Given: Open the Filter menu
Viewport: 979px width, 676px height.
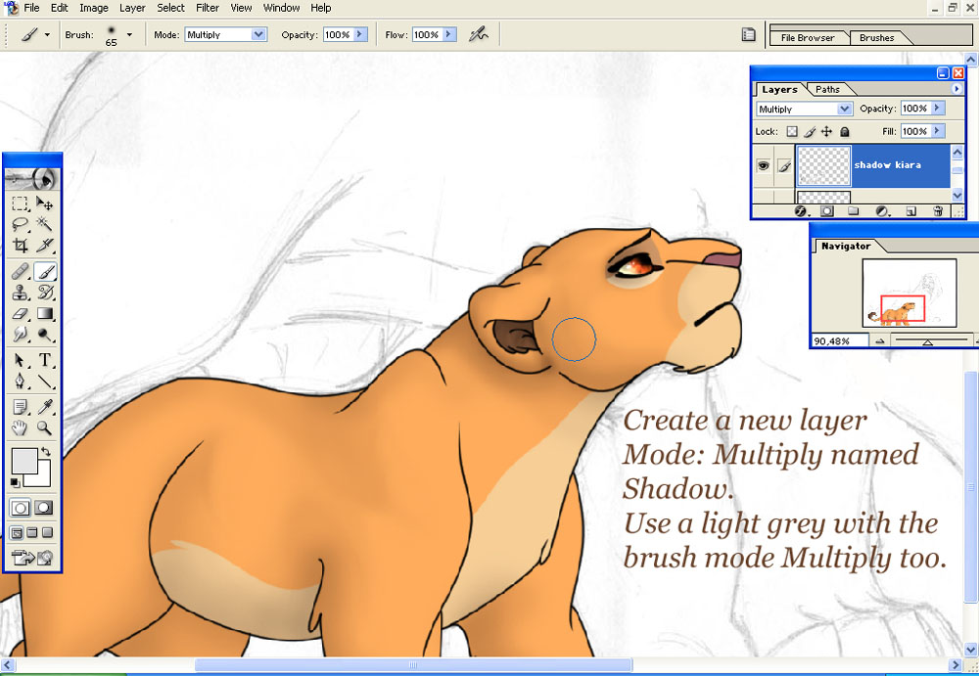Looking at the screenshot, I should point(208,8).
